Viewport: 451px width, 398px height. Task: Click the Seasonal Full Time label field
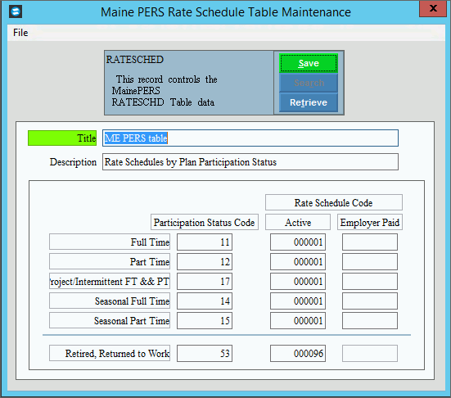pyautogui.click(x=110, y=301)
